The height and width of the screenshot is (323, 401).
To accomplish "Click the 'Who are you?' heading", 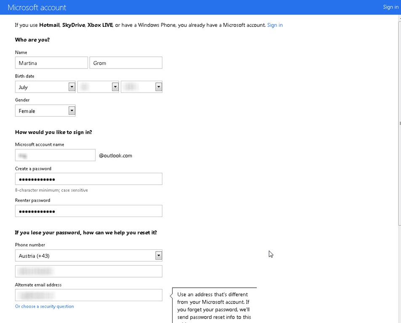I will pos(32,40).
